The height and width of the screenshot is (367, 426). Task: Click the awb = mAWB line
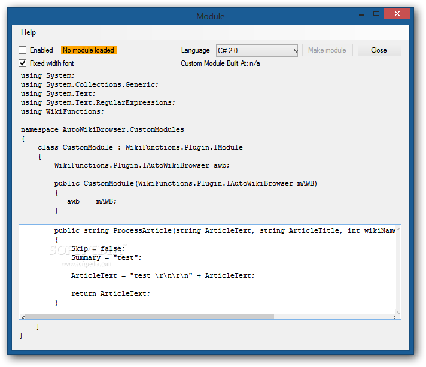[x=92, y=201]
